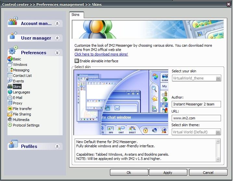This screenshot has width=233, height=181.
Task: Click Ok button
Action: [129, 172]
